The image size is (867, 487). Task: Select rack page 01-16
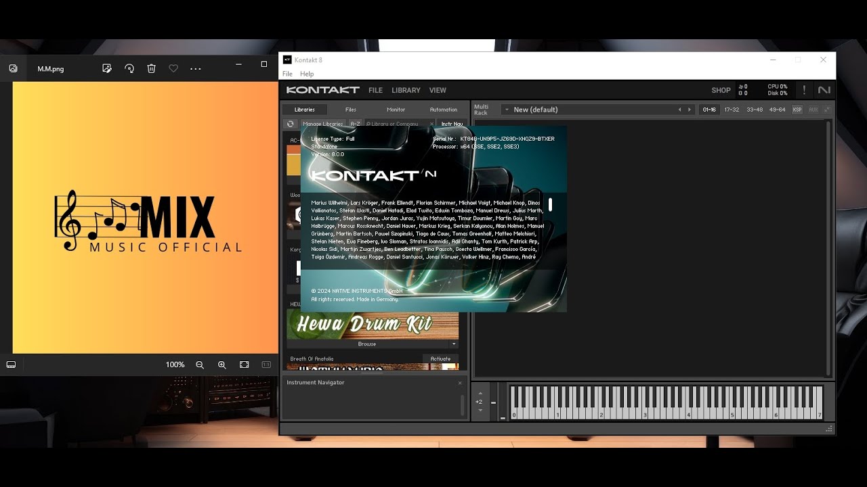click(709, 110)
